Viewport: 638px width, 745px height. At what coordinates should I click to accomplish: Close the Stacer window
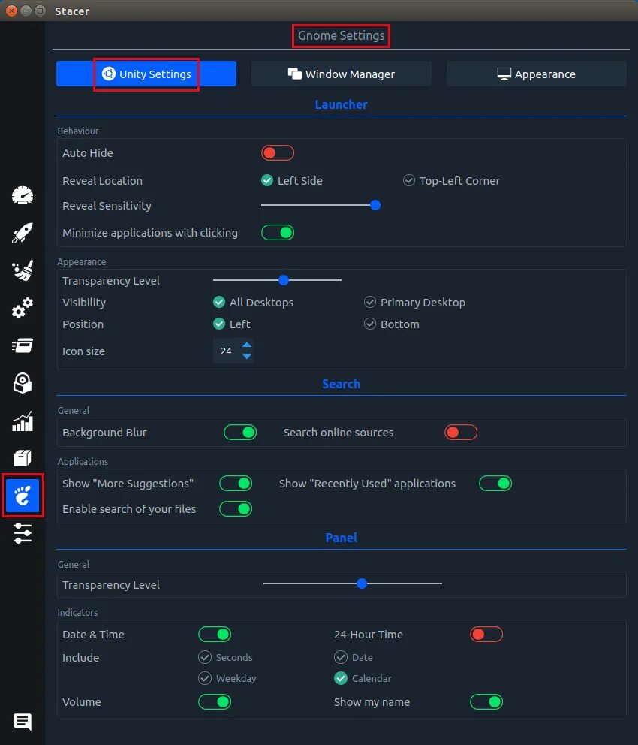[x=11, y=11]
